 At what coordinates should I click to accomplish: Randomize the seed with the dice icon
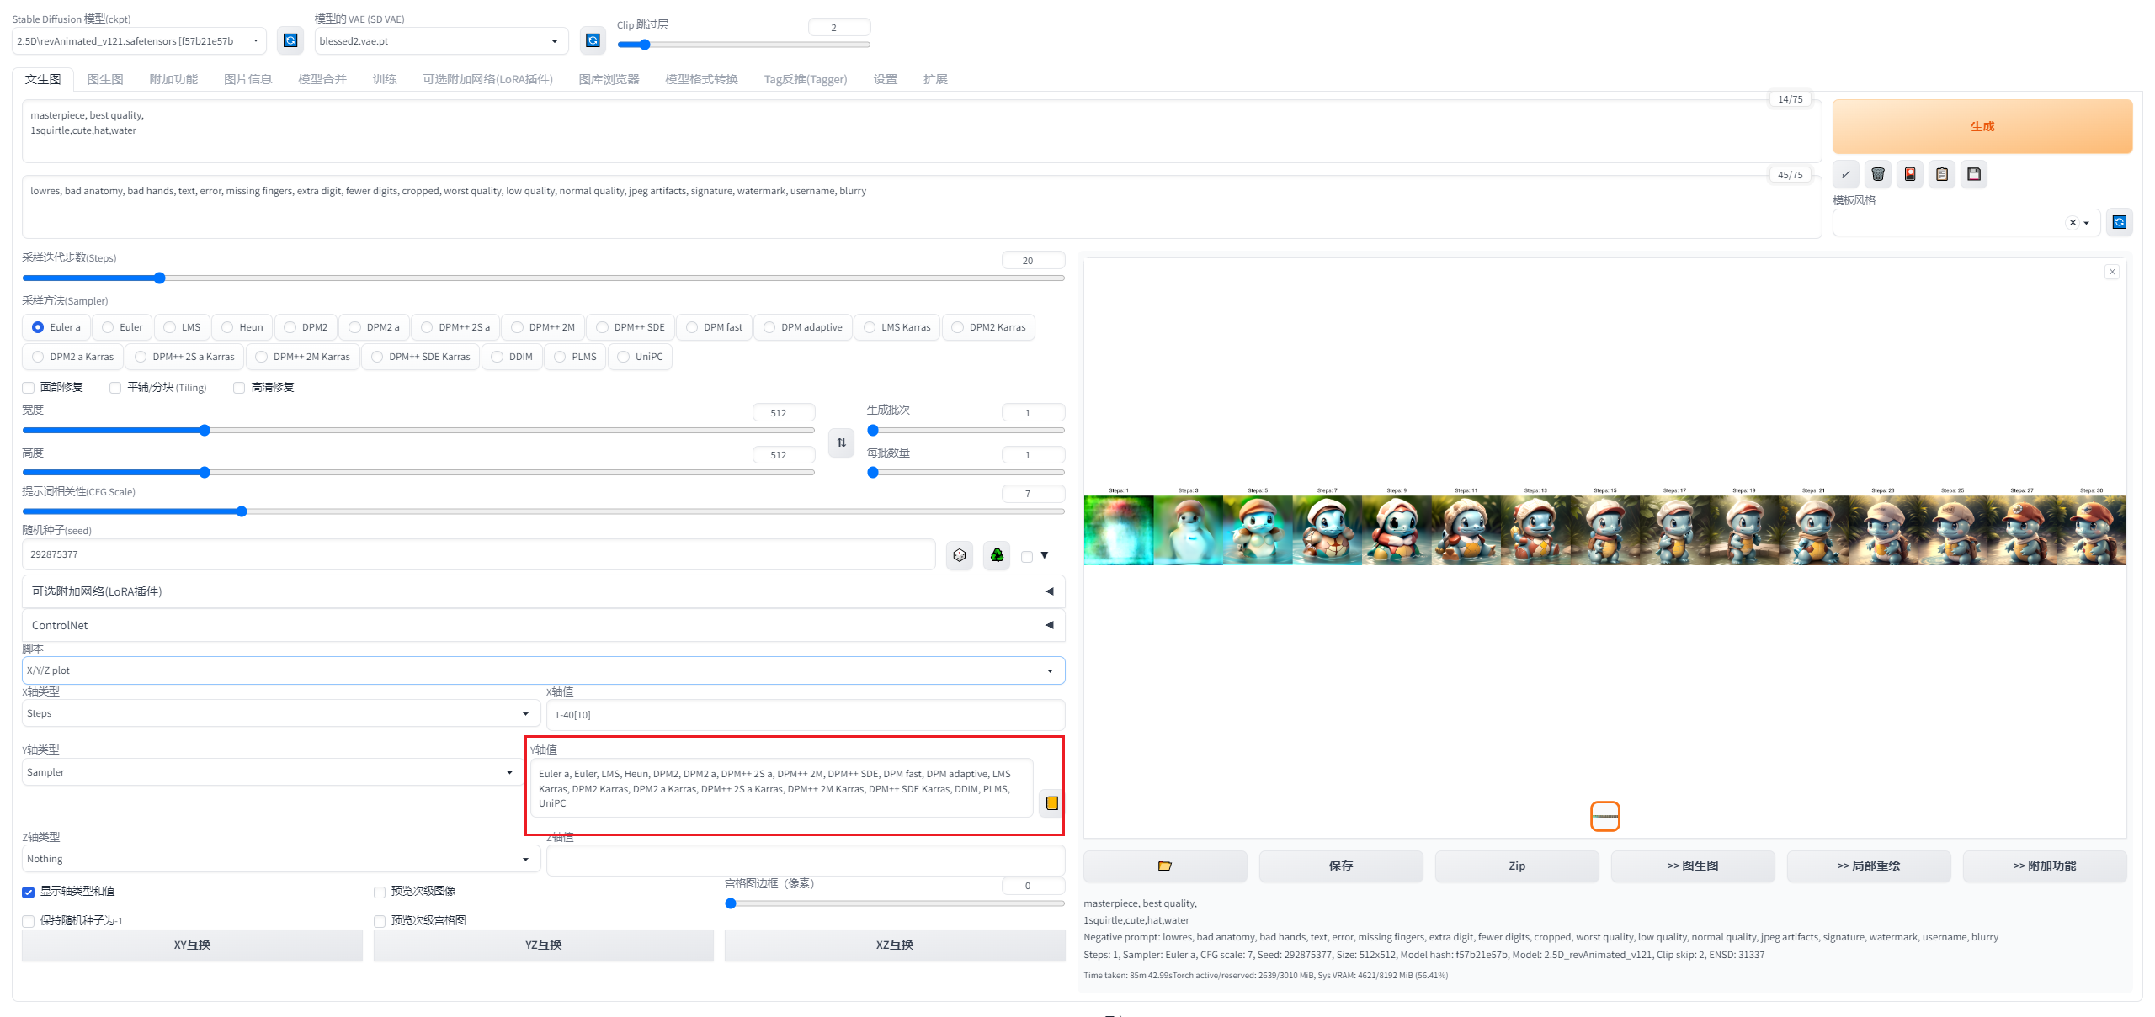960,554
